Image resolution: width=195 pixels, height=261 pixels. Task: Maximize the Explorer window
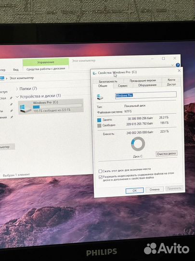click(x=163, y=58)
